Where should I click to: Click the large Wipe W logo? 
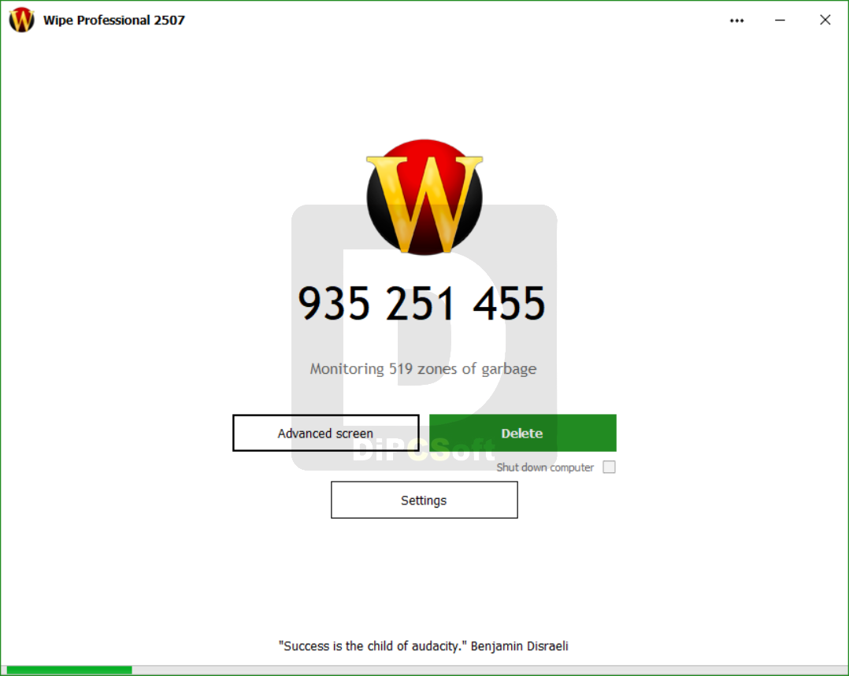tap(424, 197)
